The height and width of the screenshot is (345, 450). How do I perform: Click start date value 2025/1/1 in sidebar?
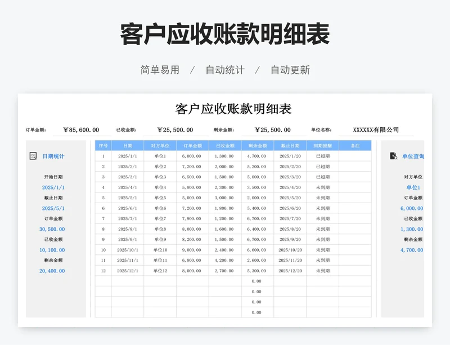pyautogui.click(x=53, y=187)
